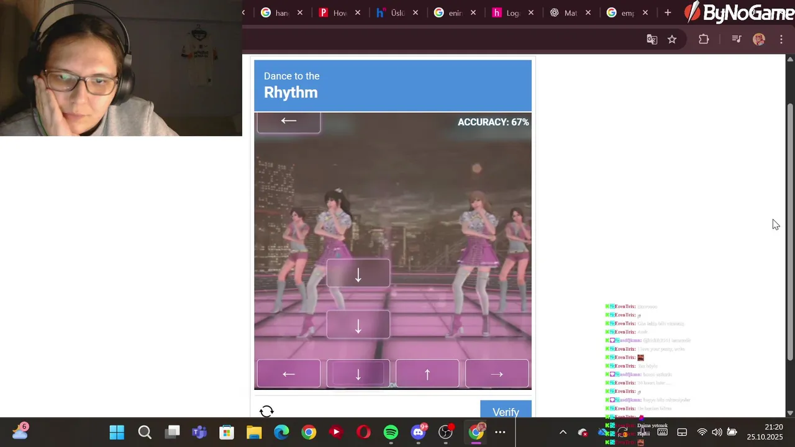Open Task View on the taskbar
This screenshot has height=447, width=795.
[173, 432]
